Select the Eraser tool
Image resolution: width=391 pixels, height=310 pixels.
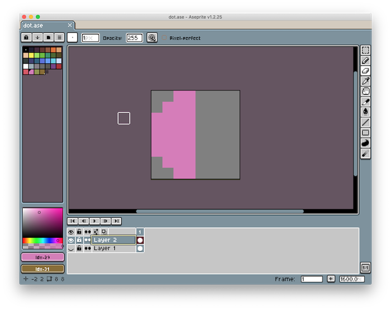365,71
